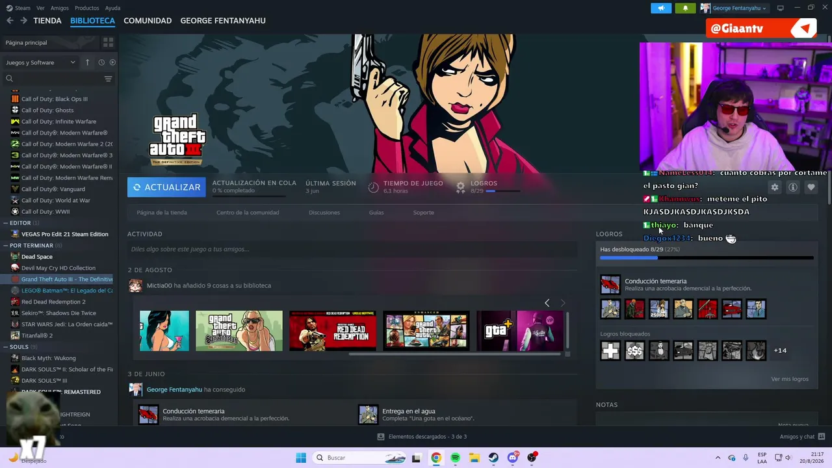832x468 pixels.
Task: Open Windows Start menu
Action: point(301,458)
